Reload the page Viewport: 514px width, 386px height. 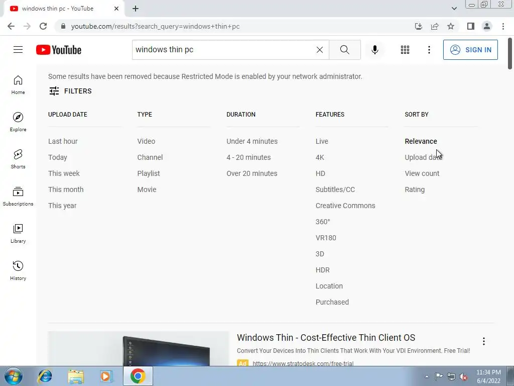tap(43, 26)
